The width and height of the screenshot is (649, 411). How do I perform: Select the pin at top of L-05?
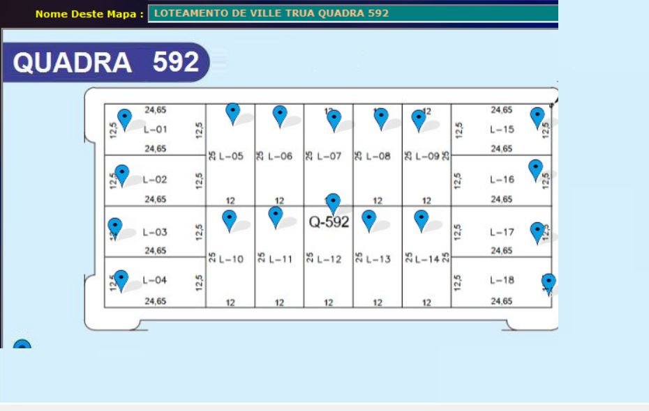click(x=233, y=112)
